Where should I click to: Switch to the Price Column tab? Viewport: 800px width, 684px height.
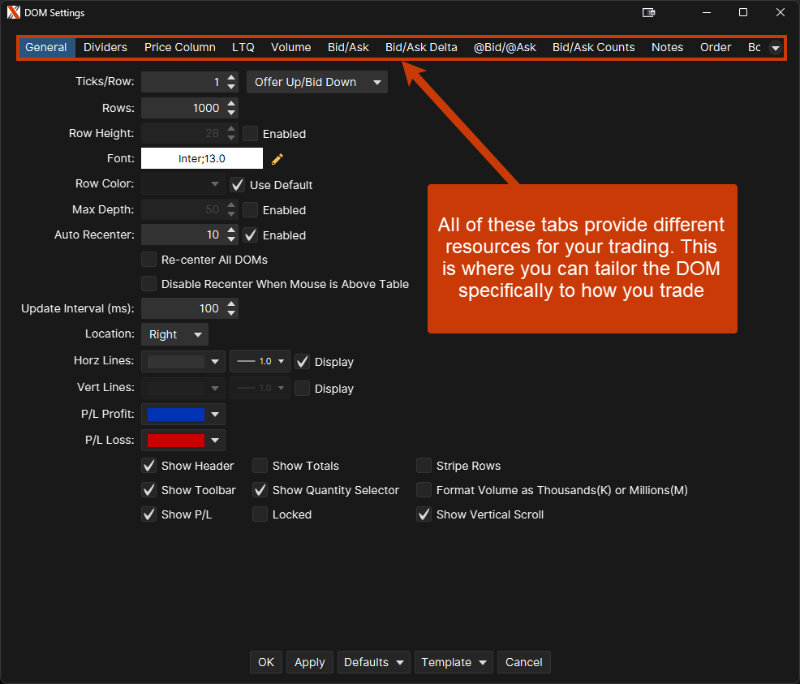coord(180,47)
